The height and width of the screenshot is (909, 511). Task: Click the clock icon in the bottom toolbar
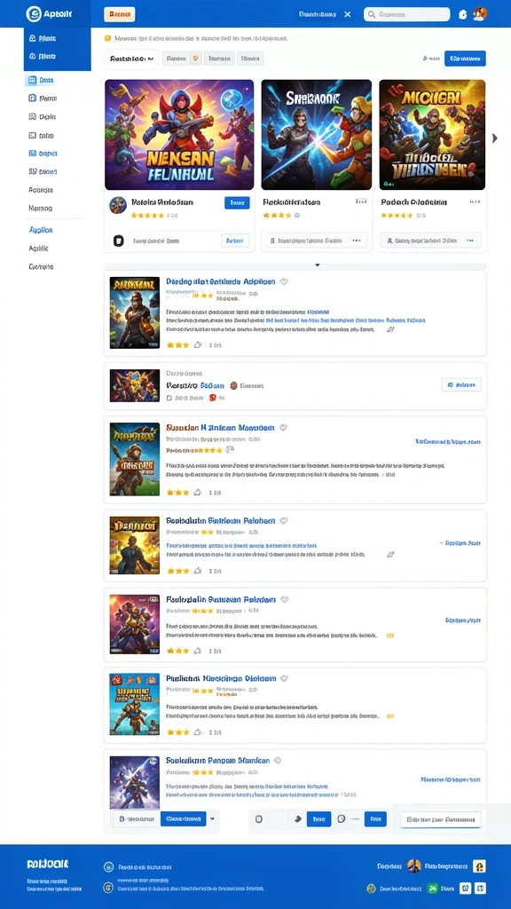(x=342, y=819)
